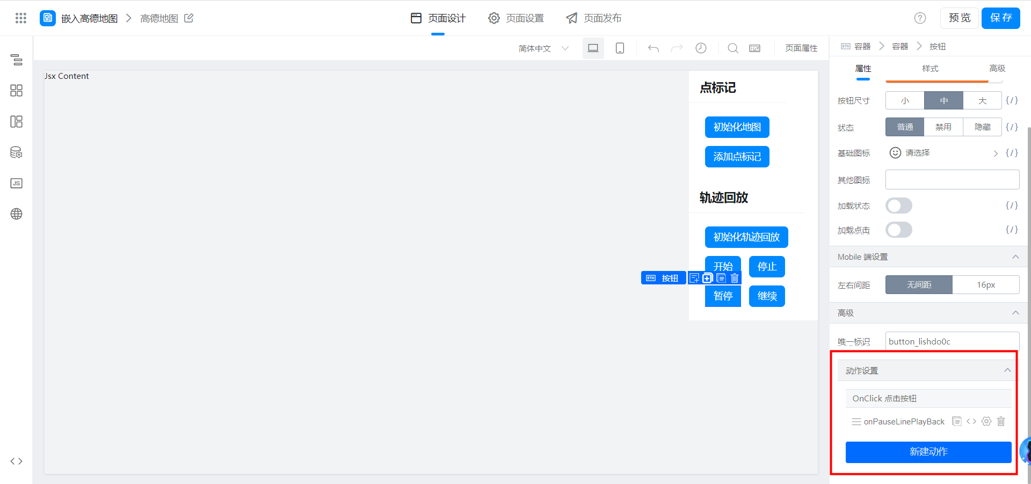Image resolution: width=1031 pixels, height=484 pixels.
Task: Open the source code panel icon
Action: pyautogui.click(x=17, y=461)
